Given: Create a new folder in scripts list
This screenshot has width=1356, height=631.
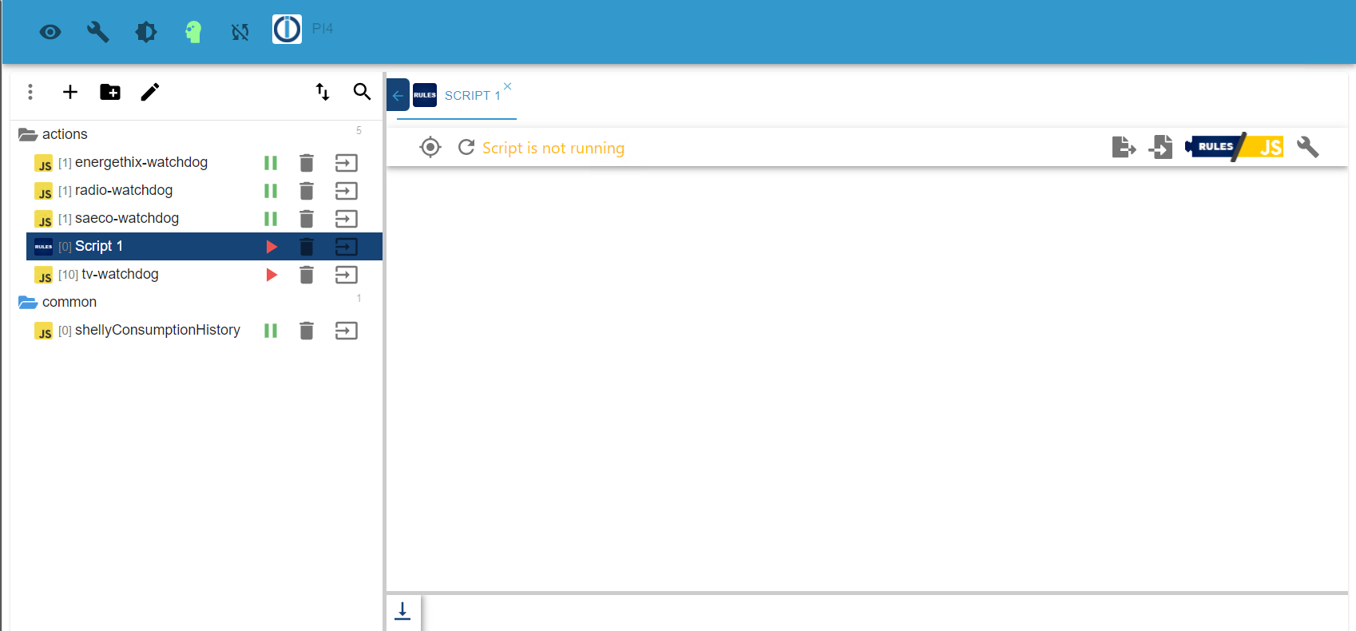Looking at the screenshot, I should pos(110,92).
